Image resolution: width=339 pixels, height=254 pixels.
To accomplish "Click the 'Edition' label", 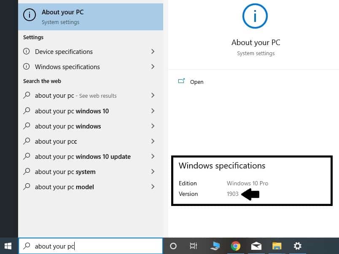I will 188,183.
